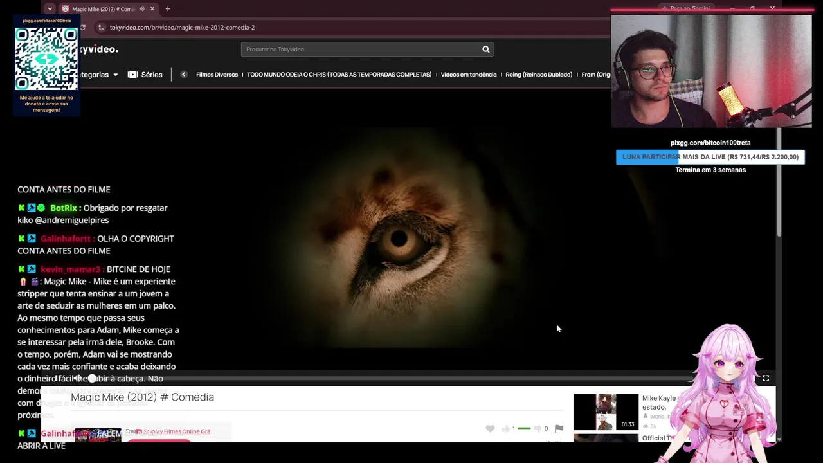Click the donation goal progress bar
Viewport: 823px width, 463px height.
point(710,157)
